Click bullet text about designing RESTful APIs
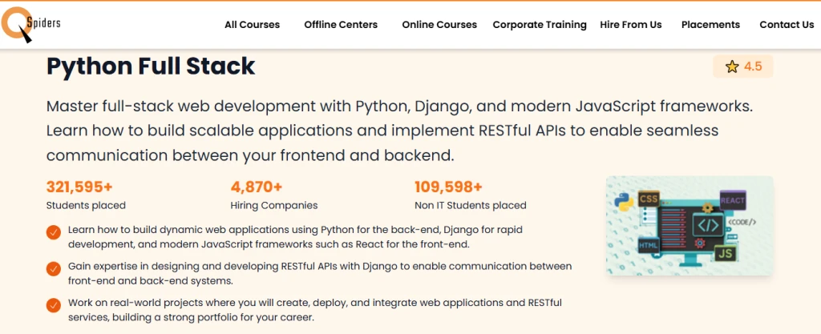Image resolution: width=821 pixels, height=334 pixels. (x=320, y=273)
